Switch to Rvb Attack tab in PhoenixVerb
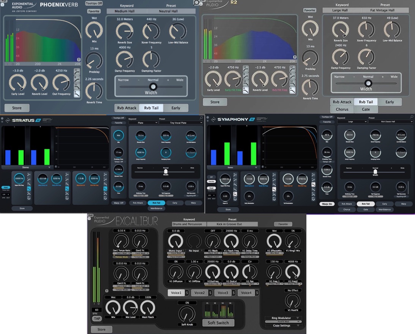Viewport: 415px width, 334px height. pyautogui.click(x=127, y=108)
